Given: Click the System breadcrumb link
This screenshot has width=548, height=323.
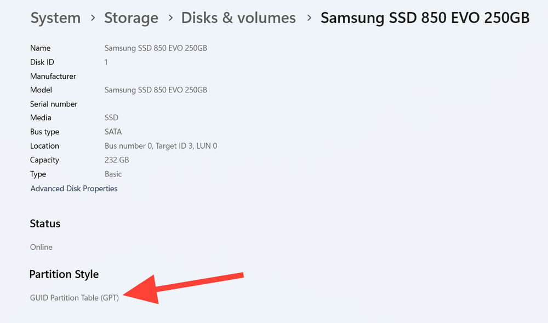Looking at the screenshot, I should [x=55, y=18].
